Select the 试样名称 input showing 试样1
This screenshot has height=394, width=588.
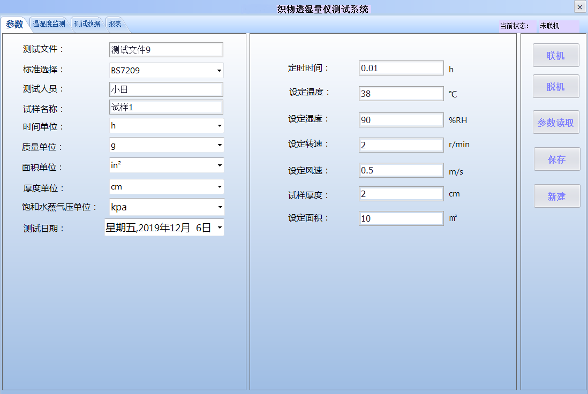[165, 107]
